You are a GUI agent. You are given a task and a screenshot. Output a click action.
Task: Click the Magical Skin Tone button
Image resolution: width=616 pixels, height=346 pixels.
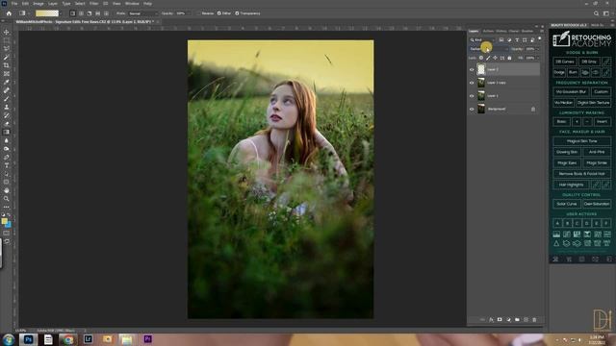[581, 141]
